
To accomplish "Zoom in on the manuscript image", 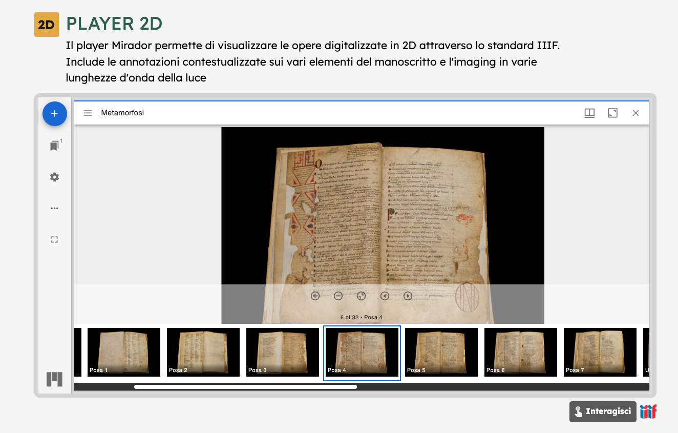I will point(315,296).
